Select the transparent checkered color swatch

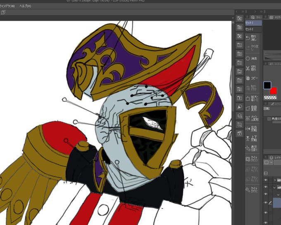[x=270, y=97]
